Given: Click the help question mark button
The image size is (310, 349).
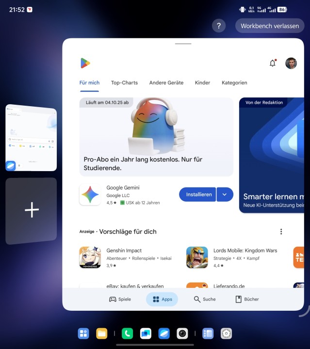Looking at the screenshot, I should pyautogui.click(x=219, y=26).
